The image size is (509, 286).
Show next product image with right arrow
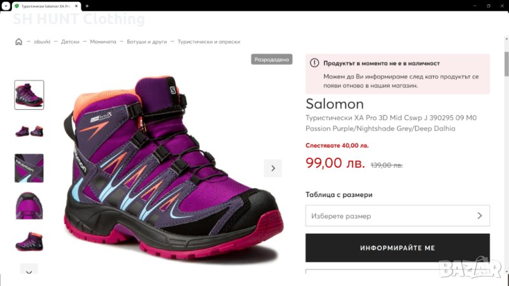(x=273, y=168)
